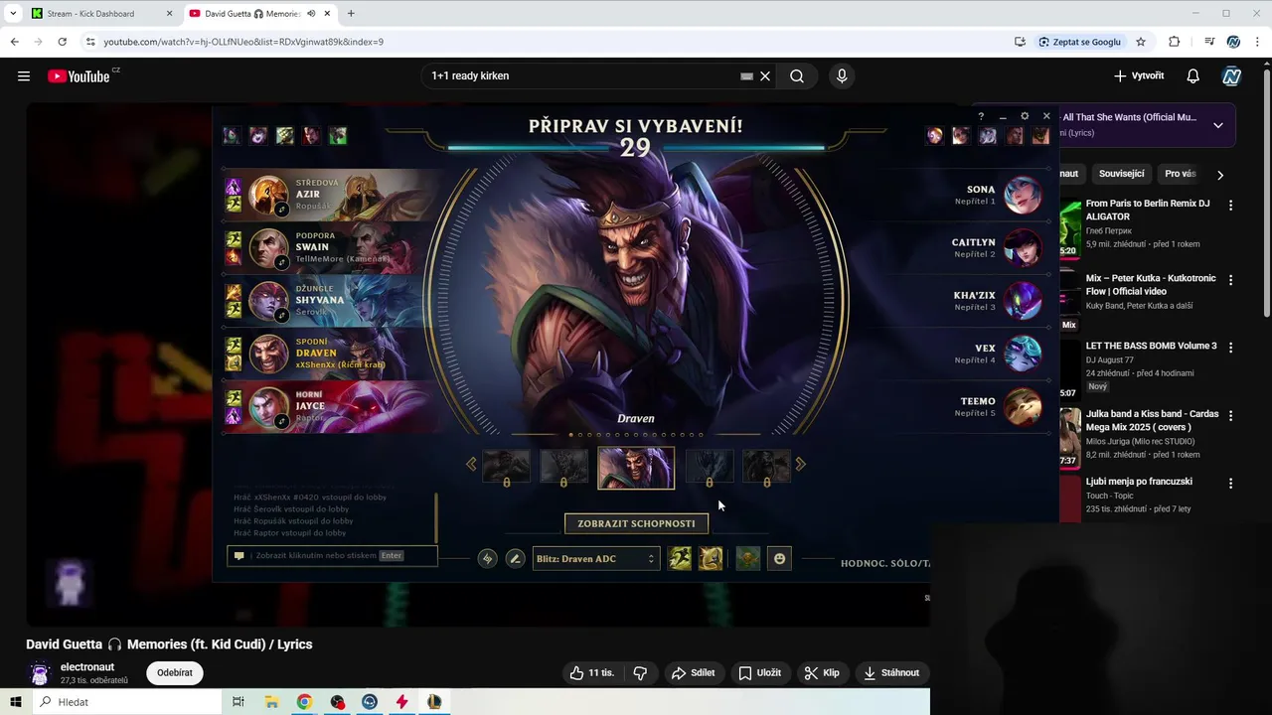Viewport: 1272px width, 715px height.
Task: Open options for Peter Kutka Mix
Action: [x=1231, y=281]
